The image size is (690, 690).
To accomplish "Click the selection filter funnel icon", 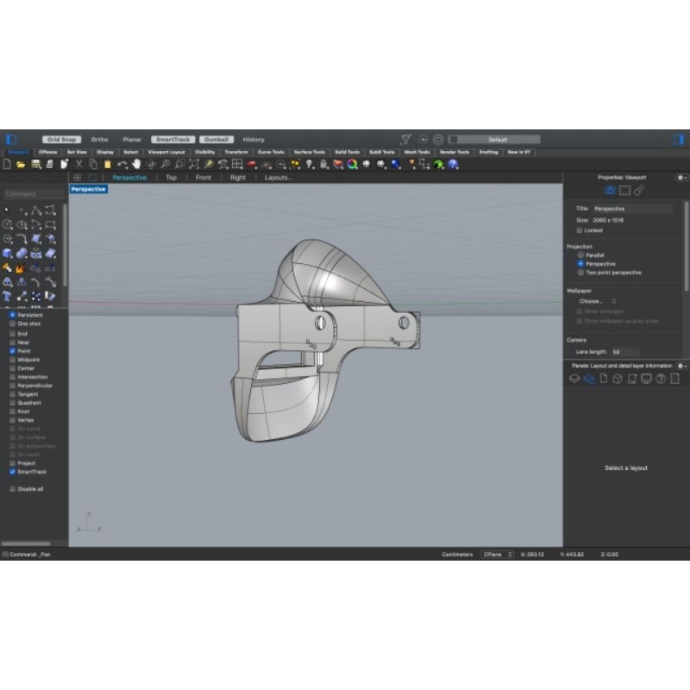I will pos(405,139).
